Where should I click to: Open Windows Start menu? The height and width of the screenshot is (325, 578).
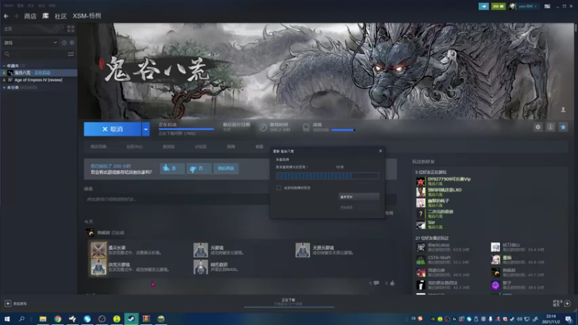pos(7,318)
